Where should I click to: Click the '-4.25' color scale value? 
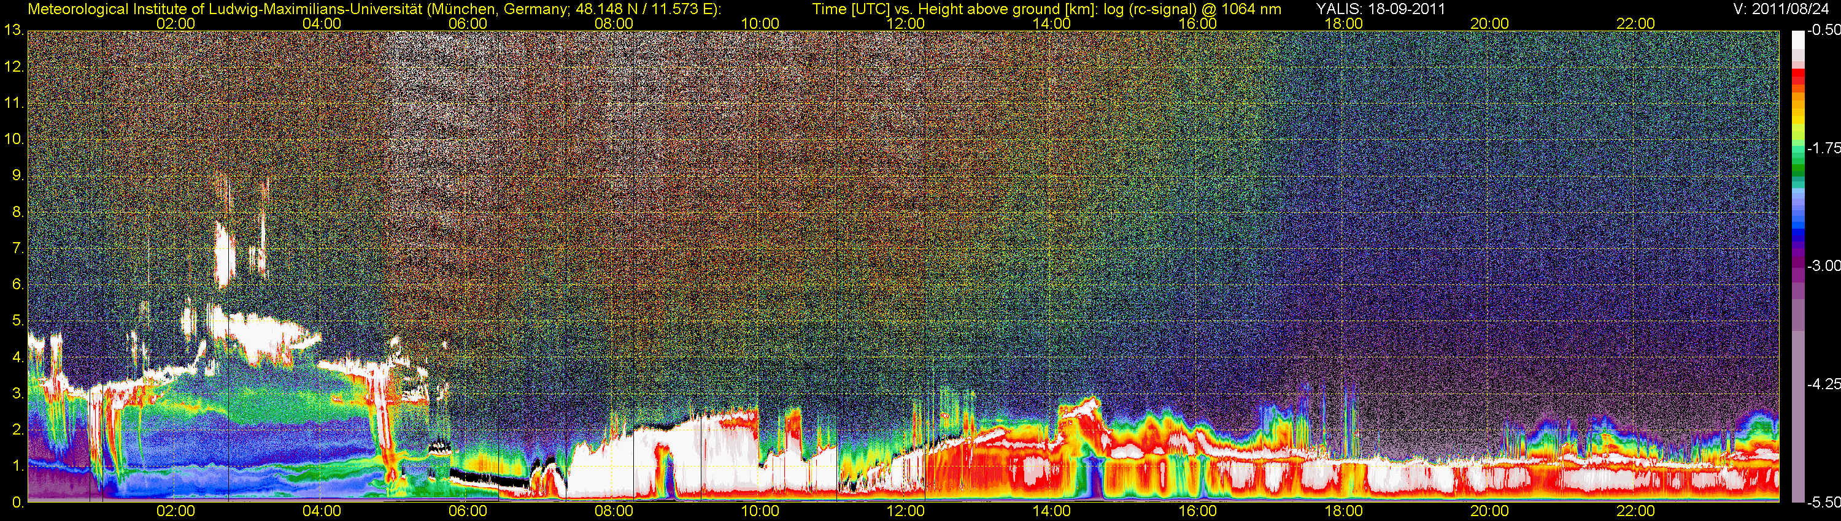(1823, 384)
